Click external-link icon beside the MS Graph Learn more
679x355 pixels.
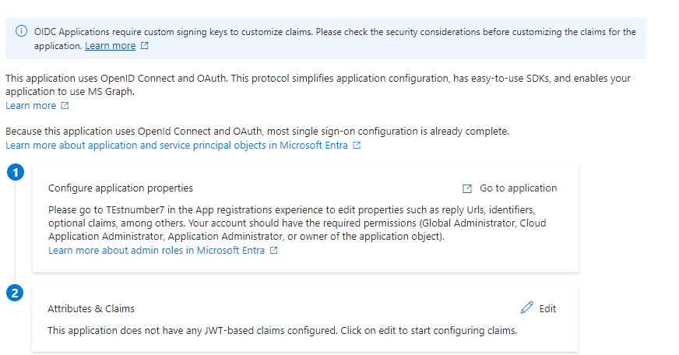(65, 105)
